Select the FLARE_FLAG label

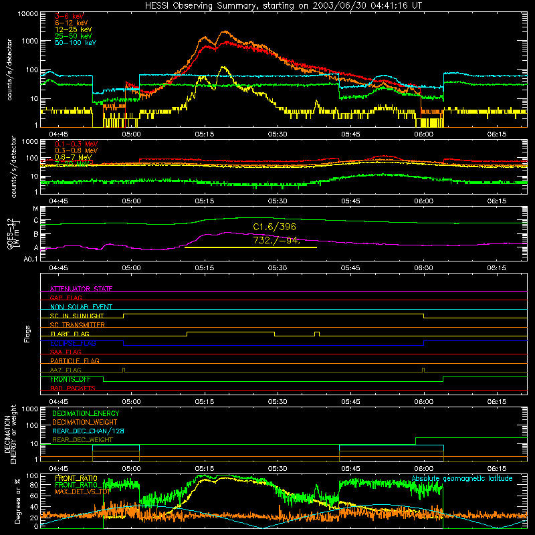tap(70, 334)
